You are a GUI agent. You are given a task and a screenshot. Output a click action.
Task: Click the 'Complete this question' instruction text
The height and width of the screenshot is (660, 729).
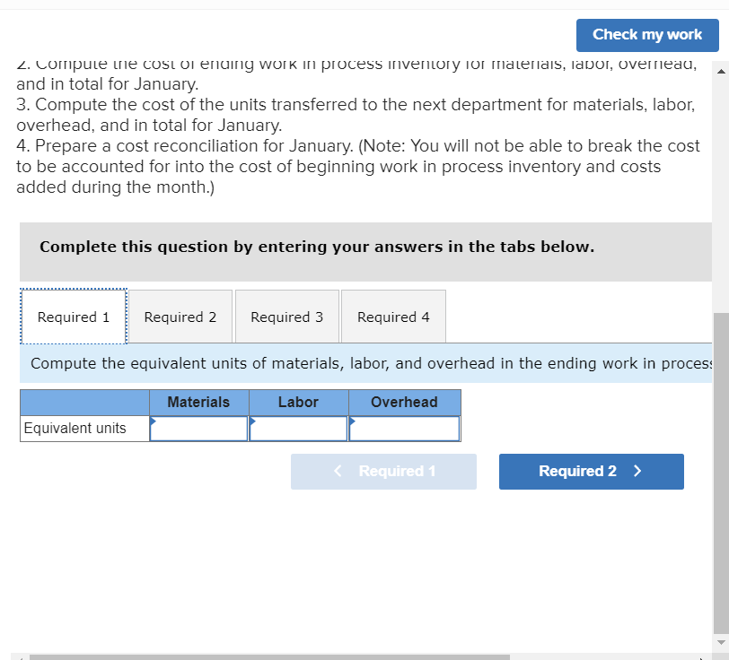317,247
